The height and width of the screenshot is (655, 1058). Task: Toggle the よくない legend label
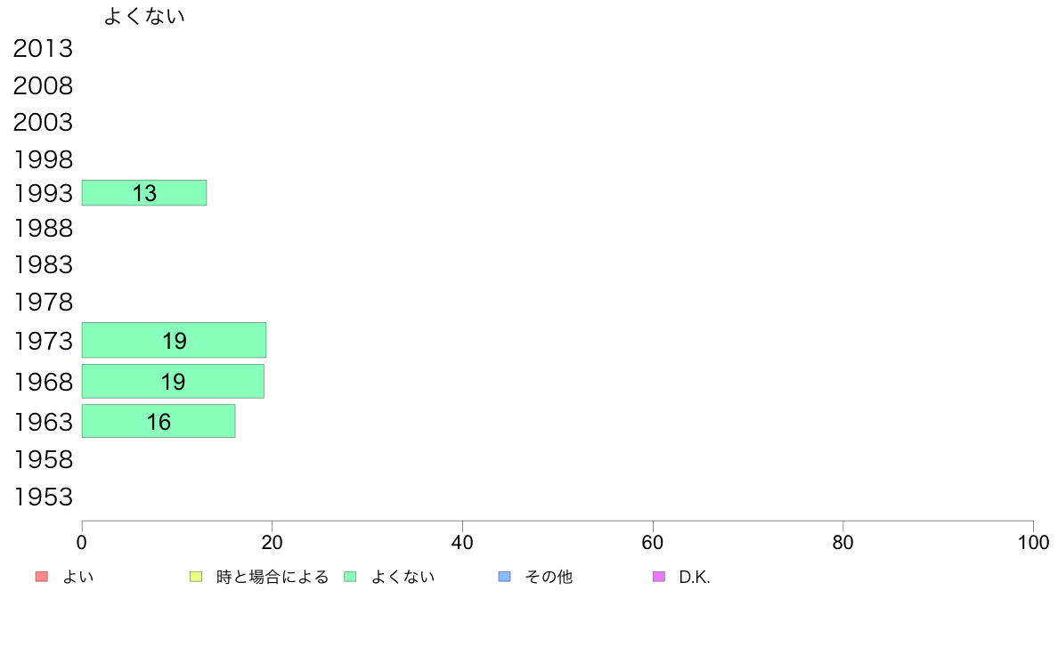click(403, 577)
